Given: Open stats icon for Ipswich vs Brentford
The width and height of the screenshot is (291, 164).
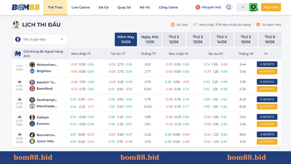Looking at the screenshot, I should [x=20, y=82].
